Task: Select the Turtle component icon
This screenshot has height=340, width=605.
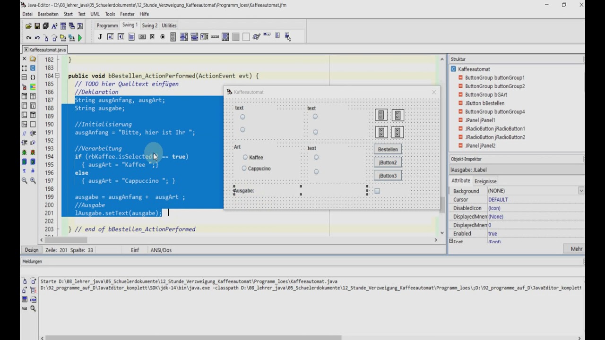Action: point(257,36)
